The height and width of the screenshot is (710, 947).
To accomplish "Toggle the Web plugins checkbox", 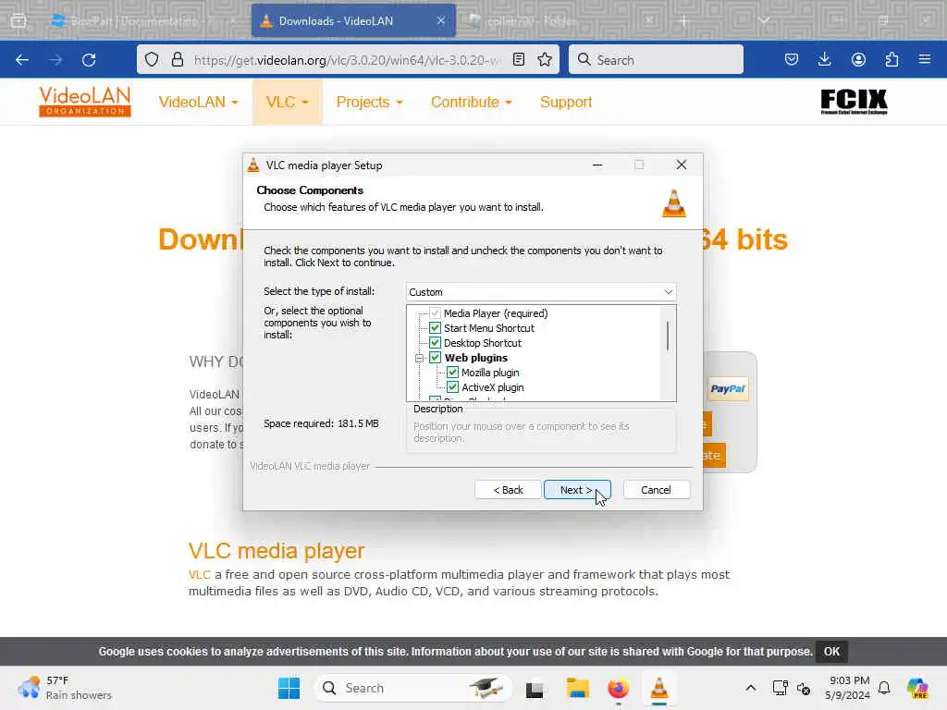I will (x=435, y=358).
